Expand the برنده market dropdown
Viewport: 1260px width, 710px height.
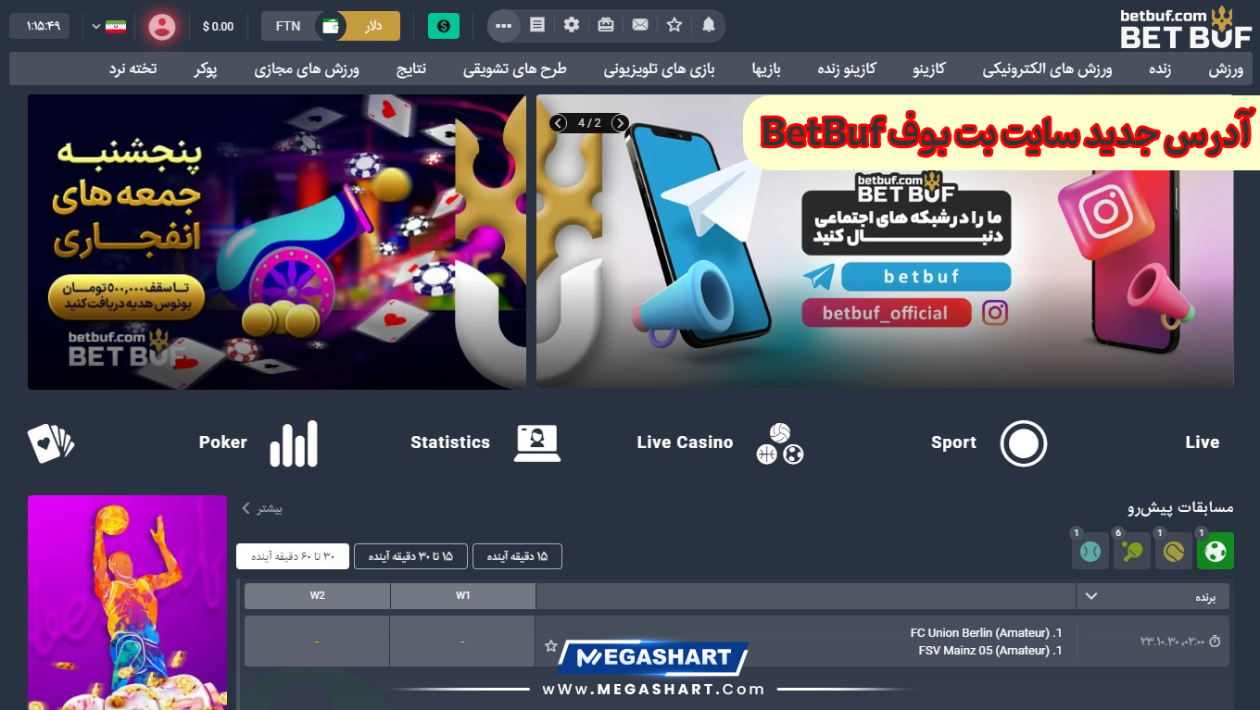[x=1090, y=596]
